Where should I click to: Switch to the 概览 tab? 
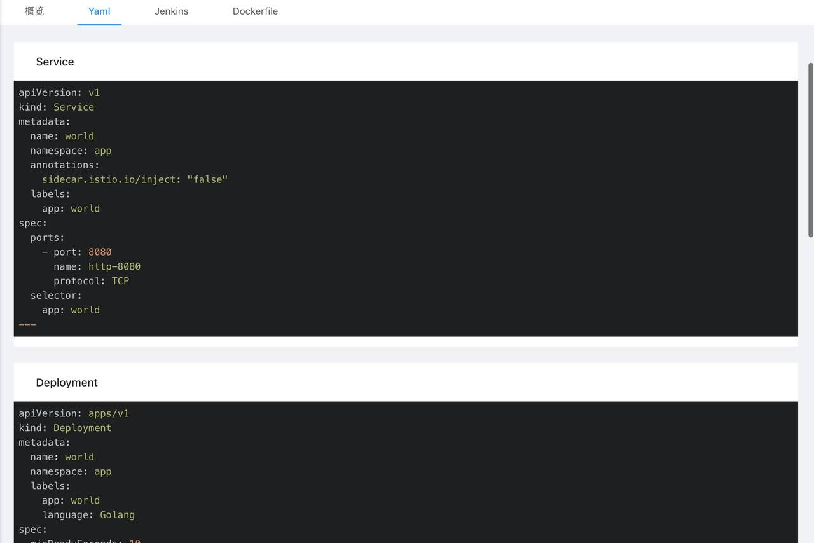coord(34,11)
